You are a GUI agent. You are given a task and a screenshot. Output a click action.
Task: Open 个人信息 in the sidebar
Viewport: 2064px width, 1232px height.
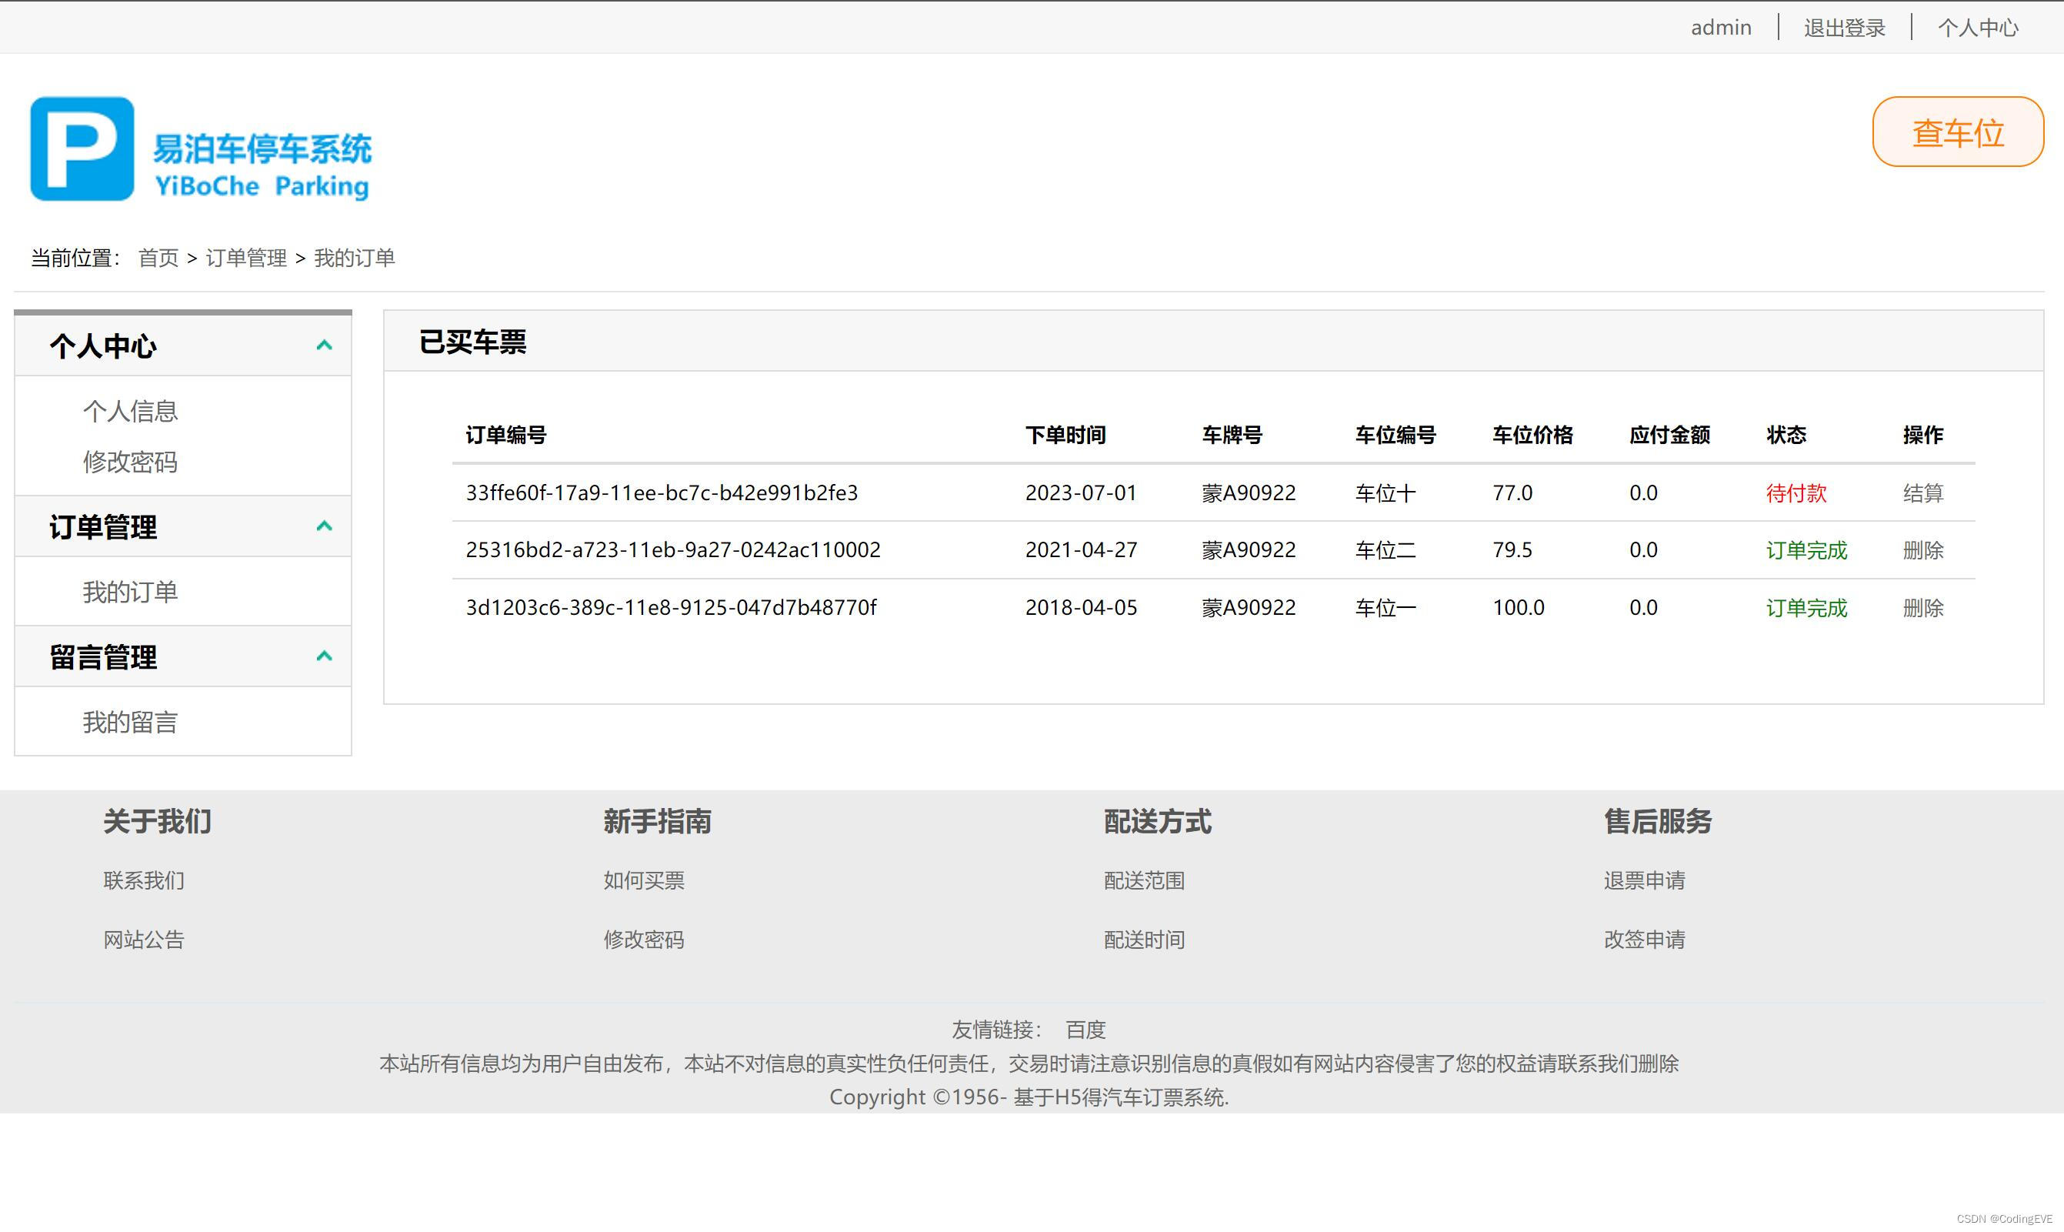point(130,411)
